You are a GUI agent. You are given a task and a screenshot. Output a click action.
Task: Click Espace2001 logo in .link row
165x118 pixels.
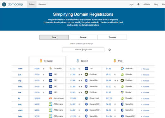(86, 104)
